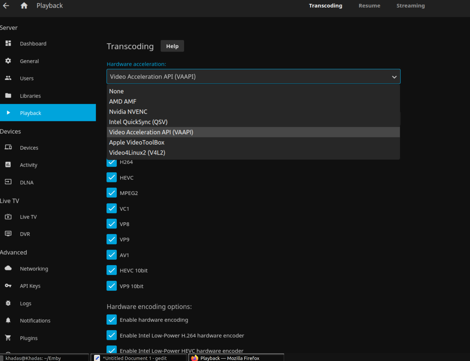This screenshot has height=361, width=470.
Task: Uncheck Enable Intel Low-Power H.264 hardware encoder
Action: 112,335
